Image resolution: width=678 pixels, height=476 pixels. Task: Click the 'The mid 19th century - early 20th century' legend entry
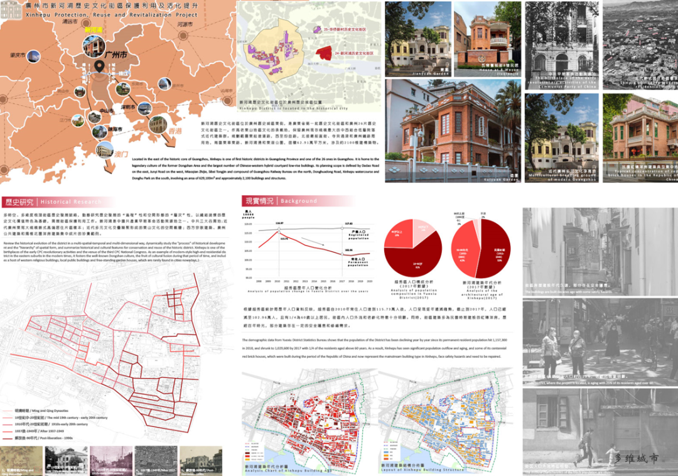[x=55, y=418]
